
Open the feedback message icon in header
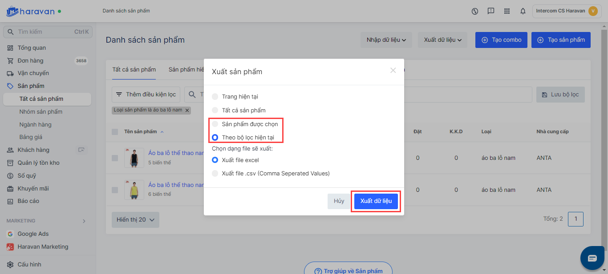click(491, 11)
